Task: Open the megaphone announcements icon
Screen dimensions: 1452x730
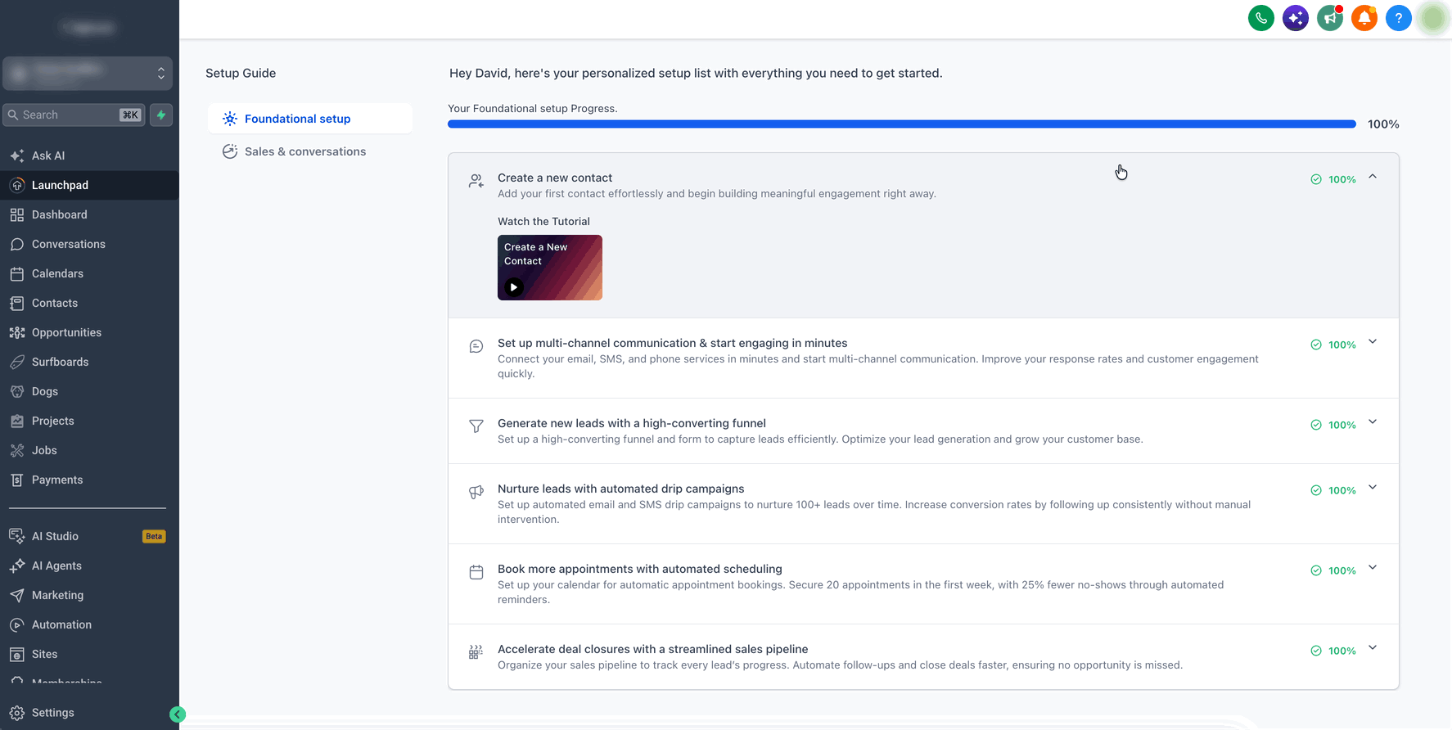Action: click(x=1330, y=18)
